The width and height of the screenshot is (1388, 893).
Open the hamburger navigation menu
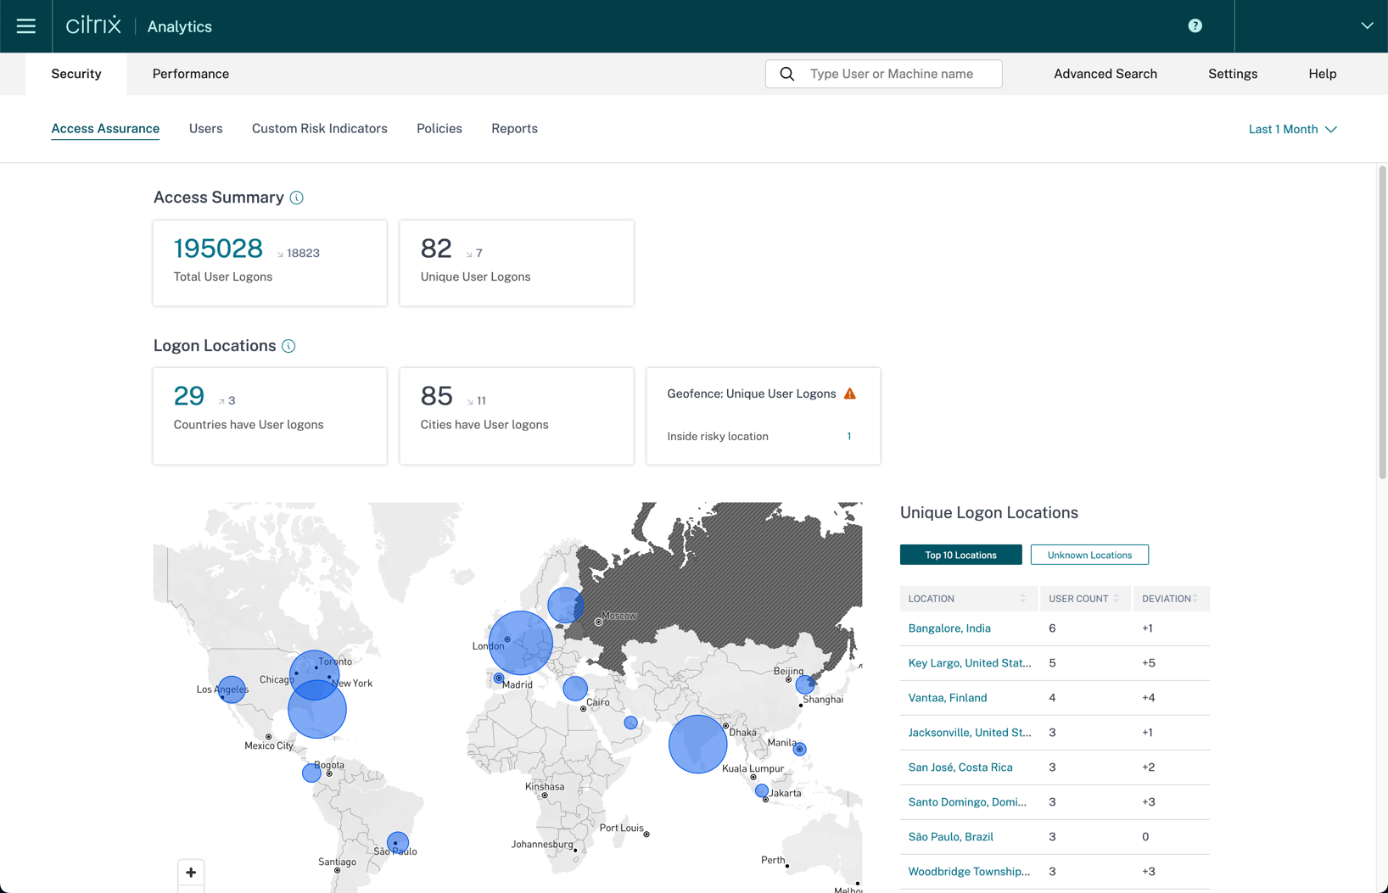click(25, 26)
